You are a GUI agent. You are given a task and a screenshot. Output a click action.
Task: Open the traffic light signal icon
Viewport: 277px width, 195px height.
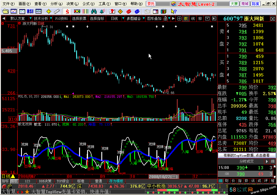[x=77, y=12]
